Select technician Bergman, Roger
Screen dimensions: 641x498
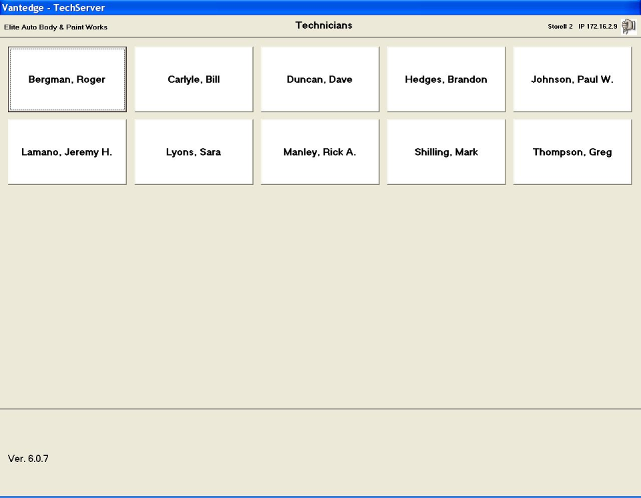(x=67, y=79)
